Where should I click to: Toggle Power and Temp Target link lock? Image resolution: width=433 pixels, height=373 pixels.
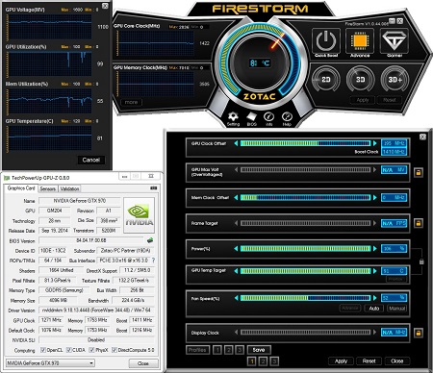pos(421,261)
